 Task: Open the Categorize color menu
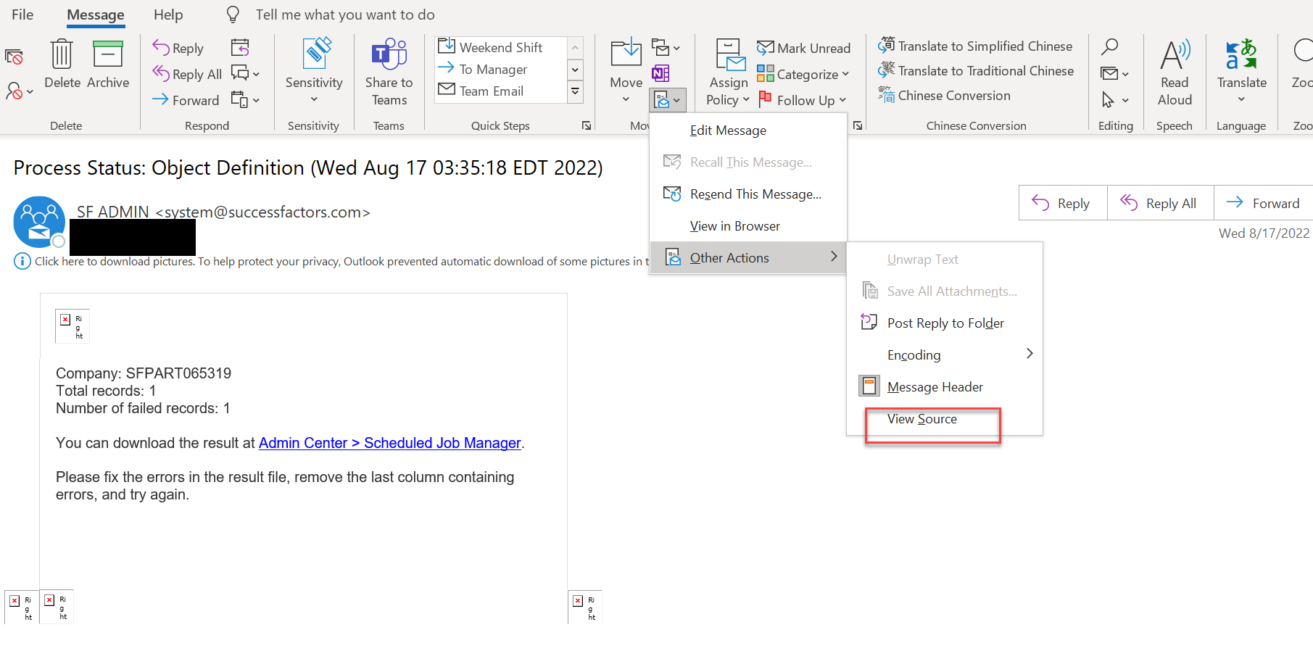tap(803, 74)
